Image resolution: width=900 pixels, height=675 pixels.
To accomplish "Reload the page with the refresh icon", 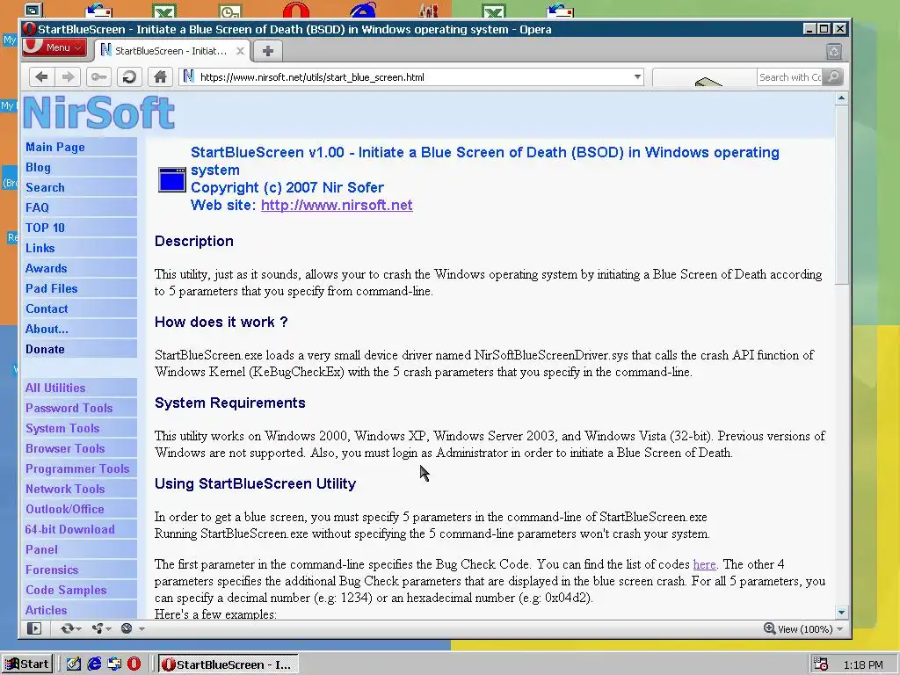I will click(129, 77).
